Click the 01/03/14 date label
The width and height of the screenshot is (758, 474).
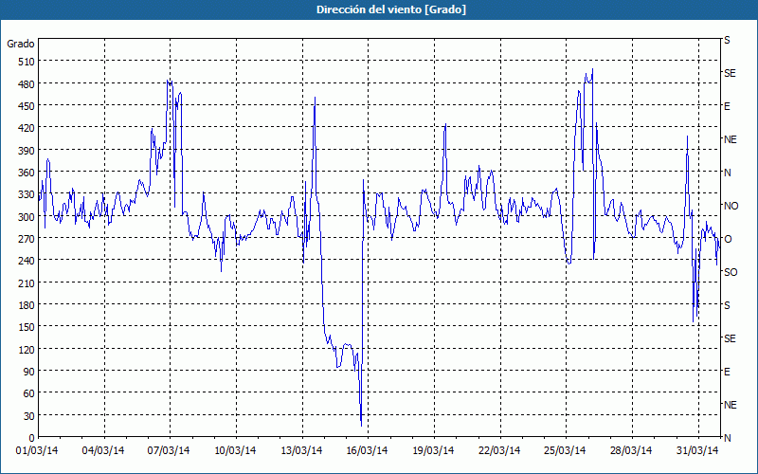click(x=37, y=451)
